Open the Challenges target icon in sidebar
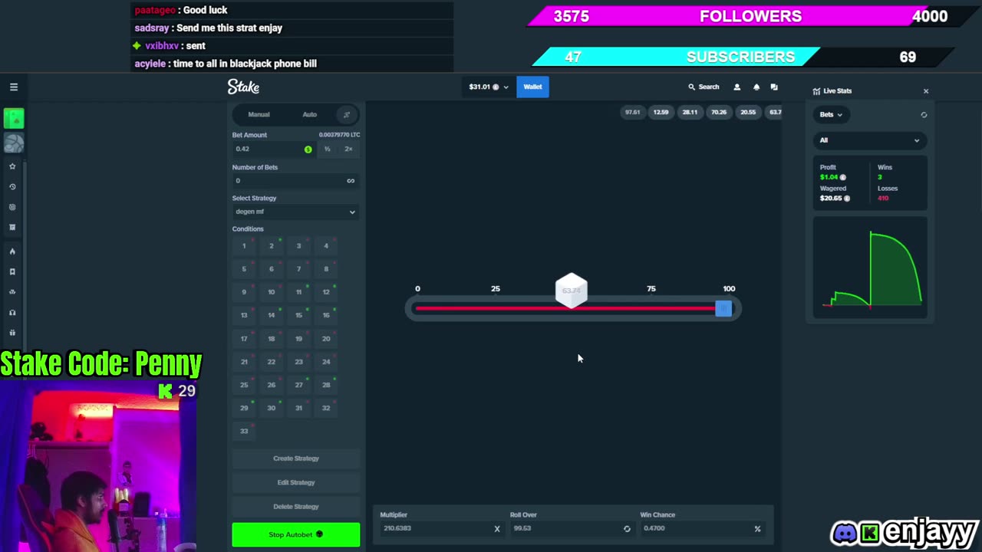 12,207
